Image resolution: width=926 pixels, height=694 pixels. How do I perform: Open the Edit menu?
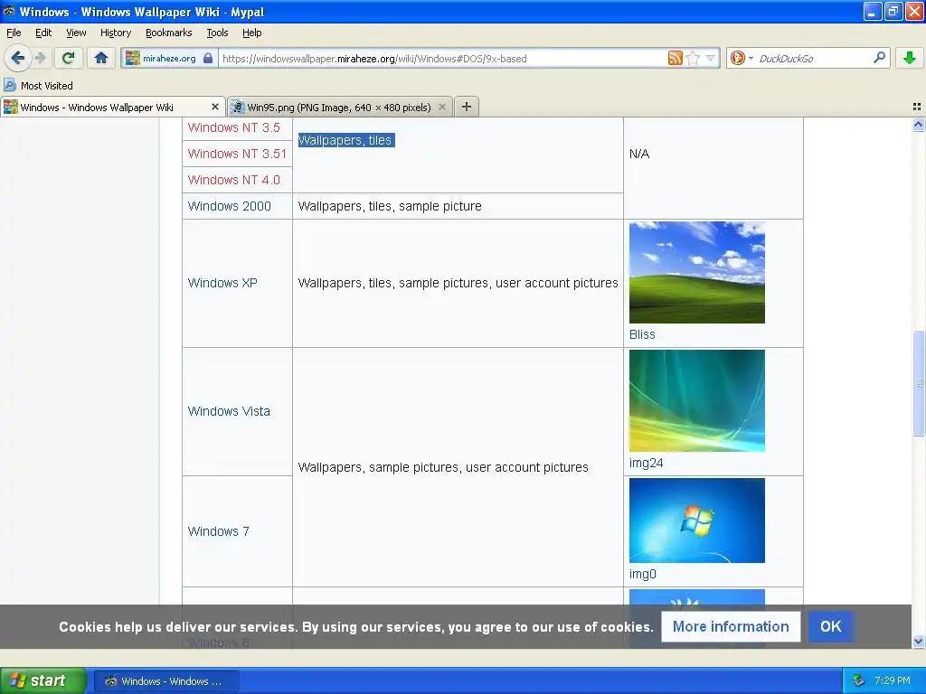[43, 33]
